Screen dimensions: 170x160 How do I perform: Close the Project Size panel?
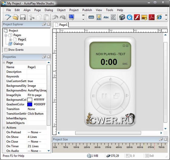[x=165, y=139]
